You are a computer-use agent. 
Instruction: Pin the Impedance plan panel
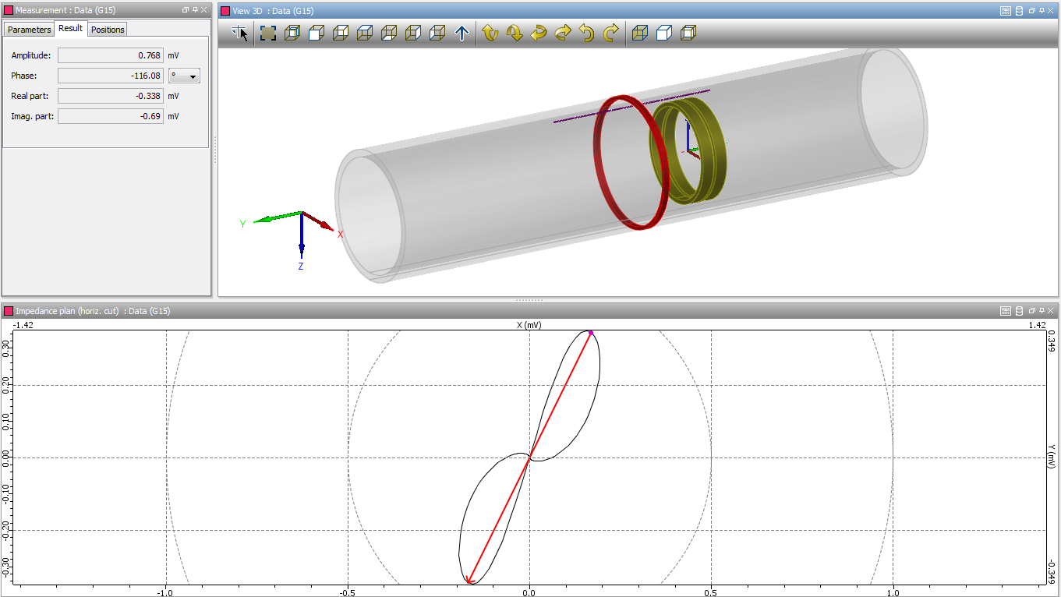coord(1042,311)
